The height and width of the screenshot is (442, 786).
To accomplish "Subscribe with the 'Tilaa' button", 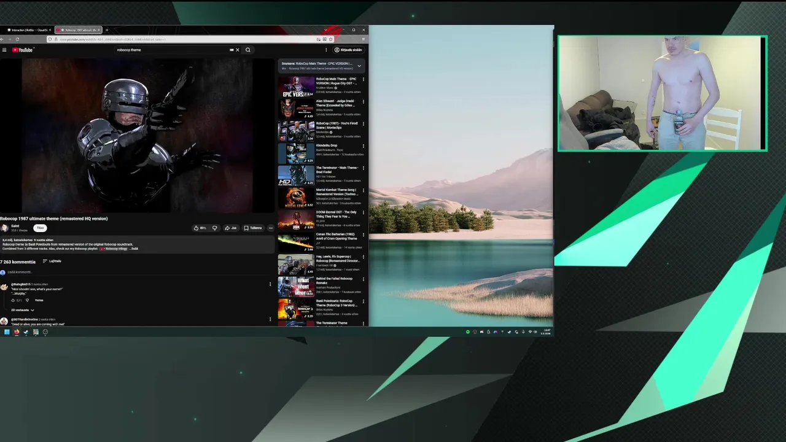I will pos(40,228).
